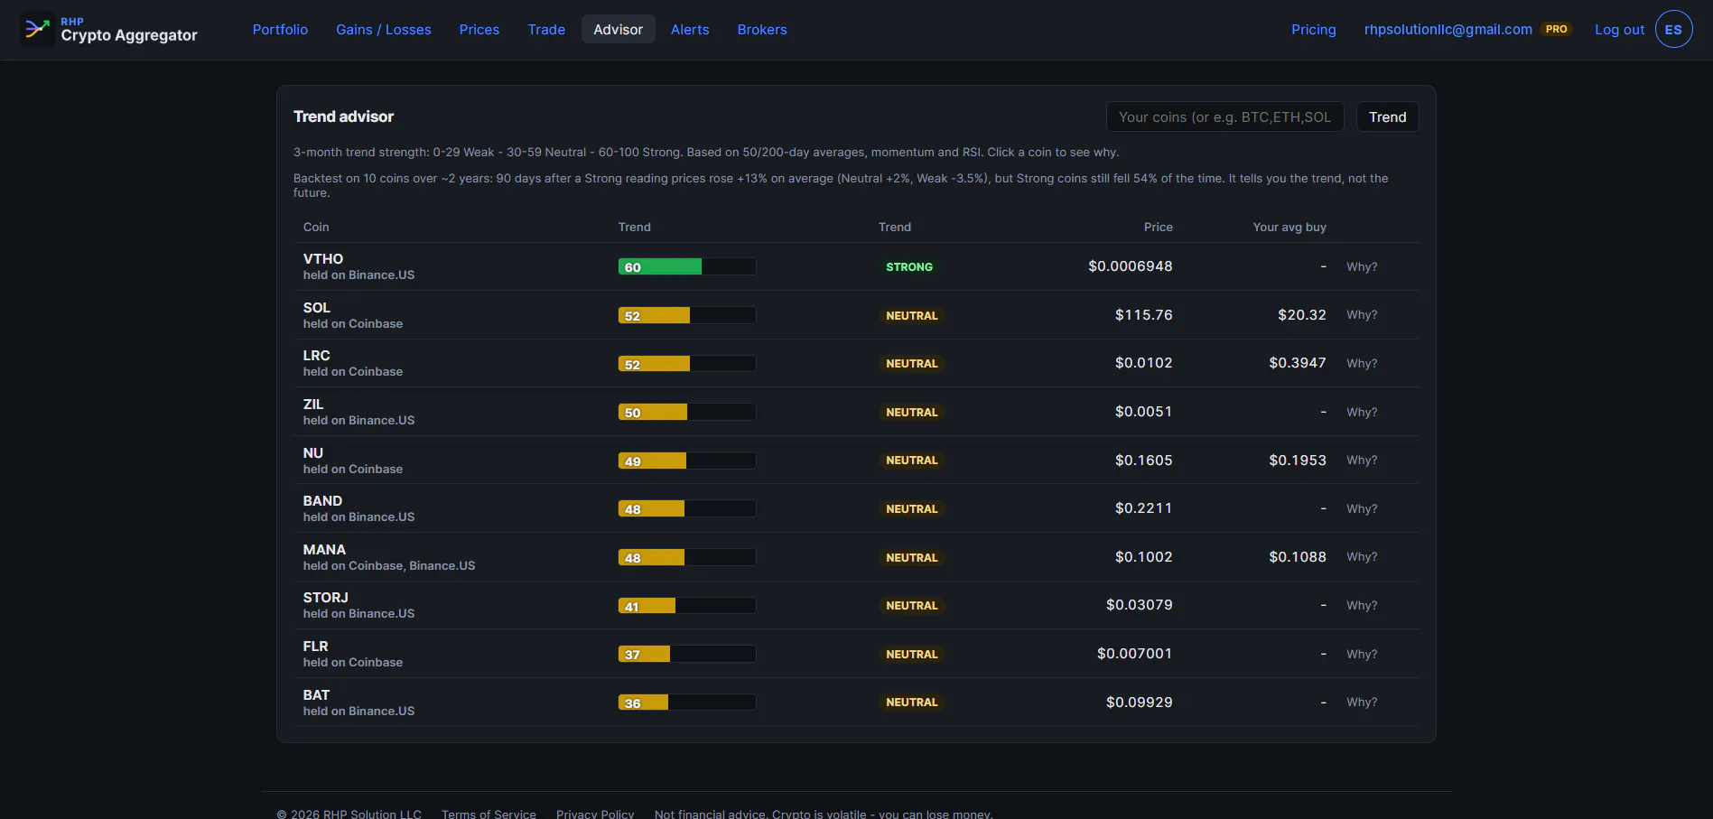Screen dimensions: 1713x819
Task: Focus the Your coins input field
Action: click(1225, 117)
